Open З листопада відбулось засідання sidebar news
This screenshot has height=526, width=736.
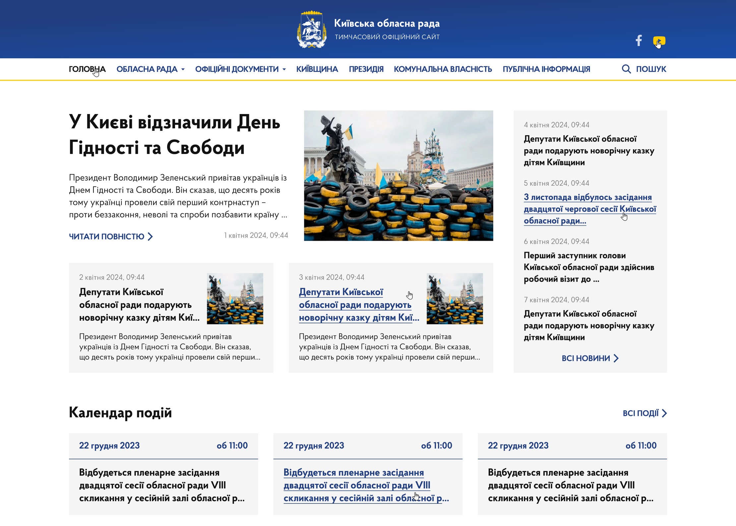(590, 209)
